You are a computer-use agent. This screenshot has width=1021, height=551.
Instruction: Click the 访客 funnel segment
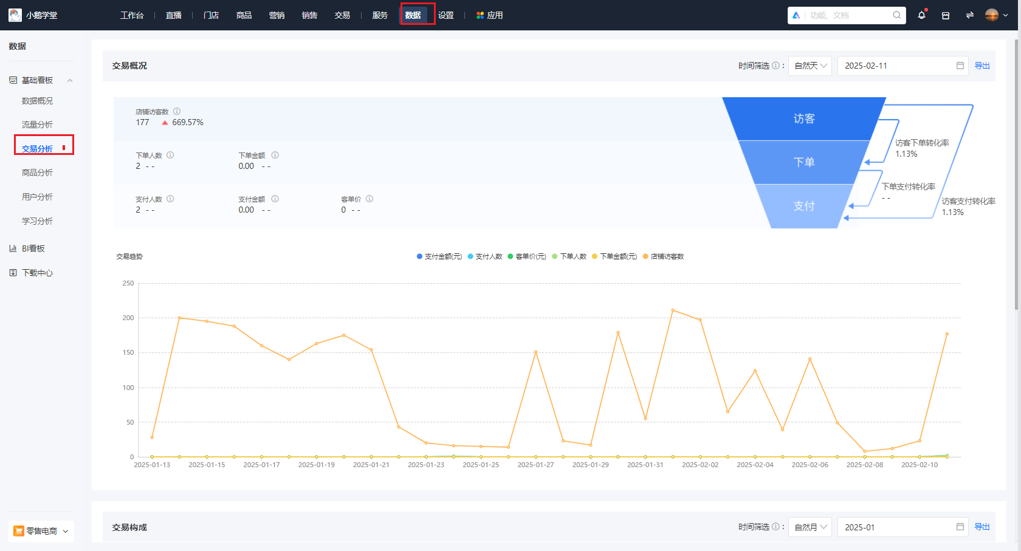pos(803,118)
